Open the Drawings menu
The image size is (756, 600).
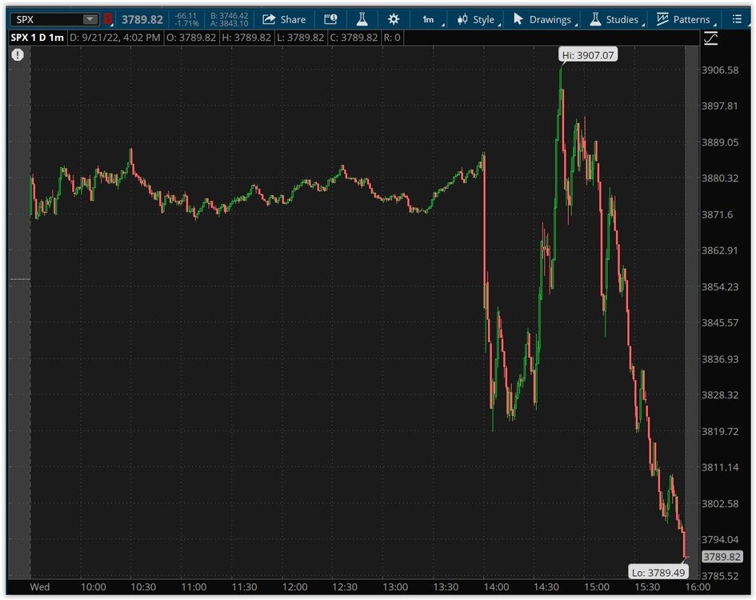[542, 19]
